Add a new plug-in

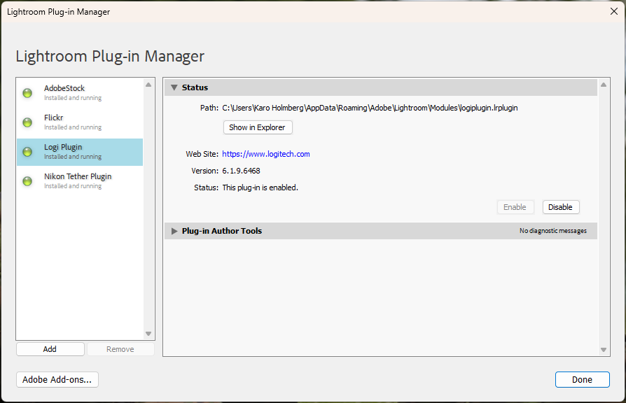point(50,349)
